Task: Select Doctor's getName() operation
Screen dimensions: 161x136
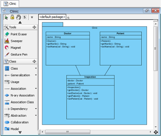Action: (56, 44)
